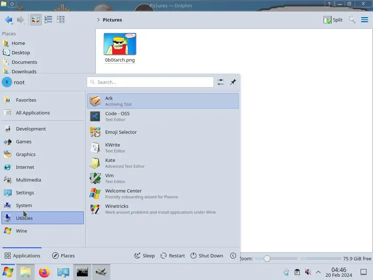Viewport: 373px width, 280px height.
Task: Open Dolphin search tool
Action: pyautogui.click(x=352, y=20)
